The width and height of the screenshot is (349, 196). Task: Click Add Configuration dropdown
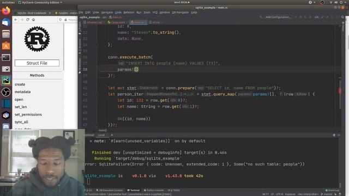pyautogui.click(x=278, y=17)
